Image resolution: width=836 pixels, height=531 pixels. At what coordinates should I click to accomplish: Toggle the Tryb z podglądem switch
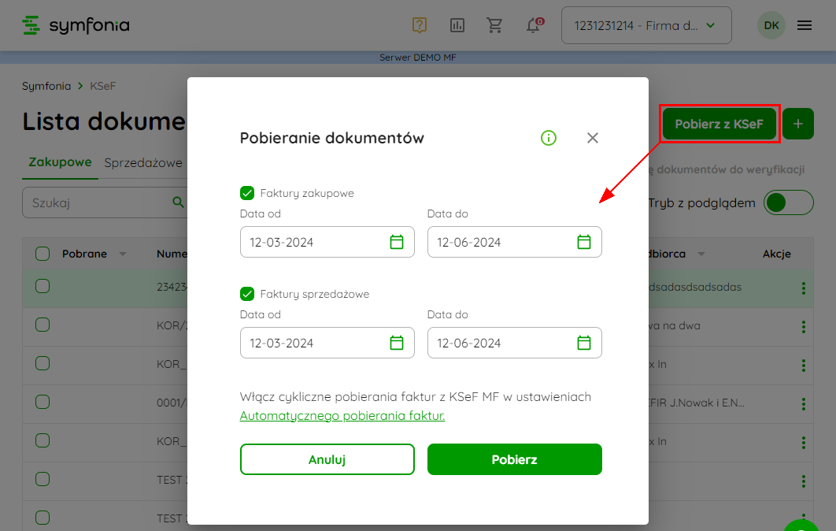tap(789, 202)
